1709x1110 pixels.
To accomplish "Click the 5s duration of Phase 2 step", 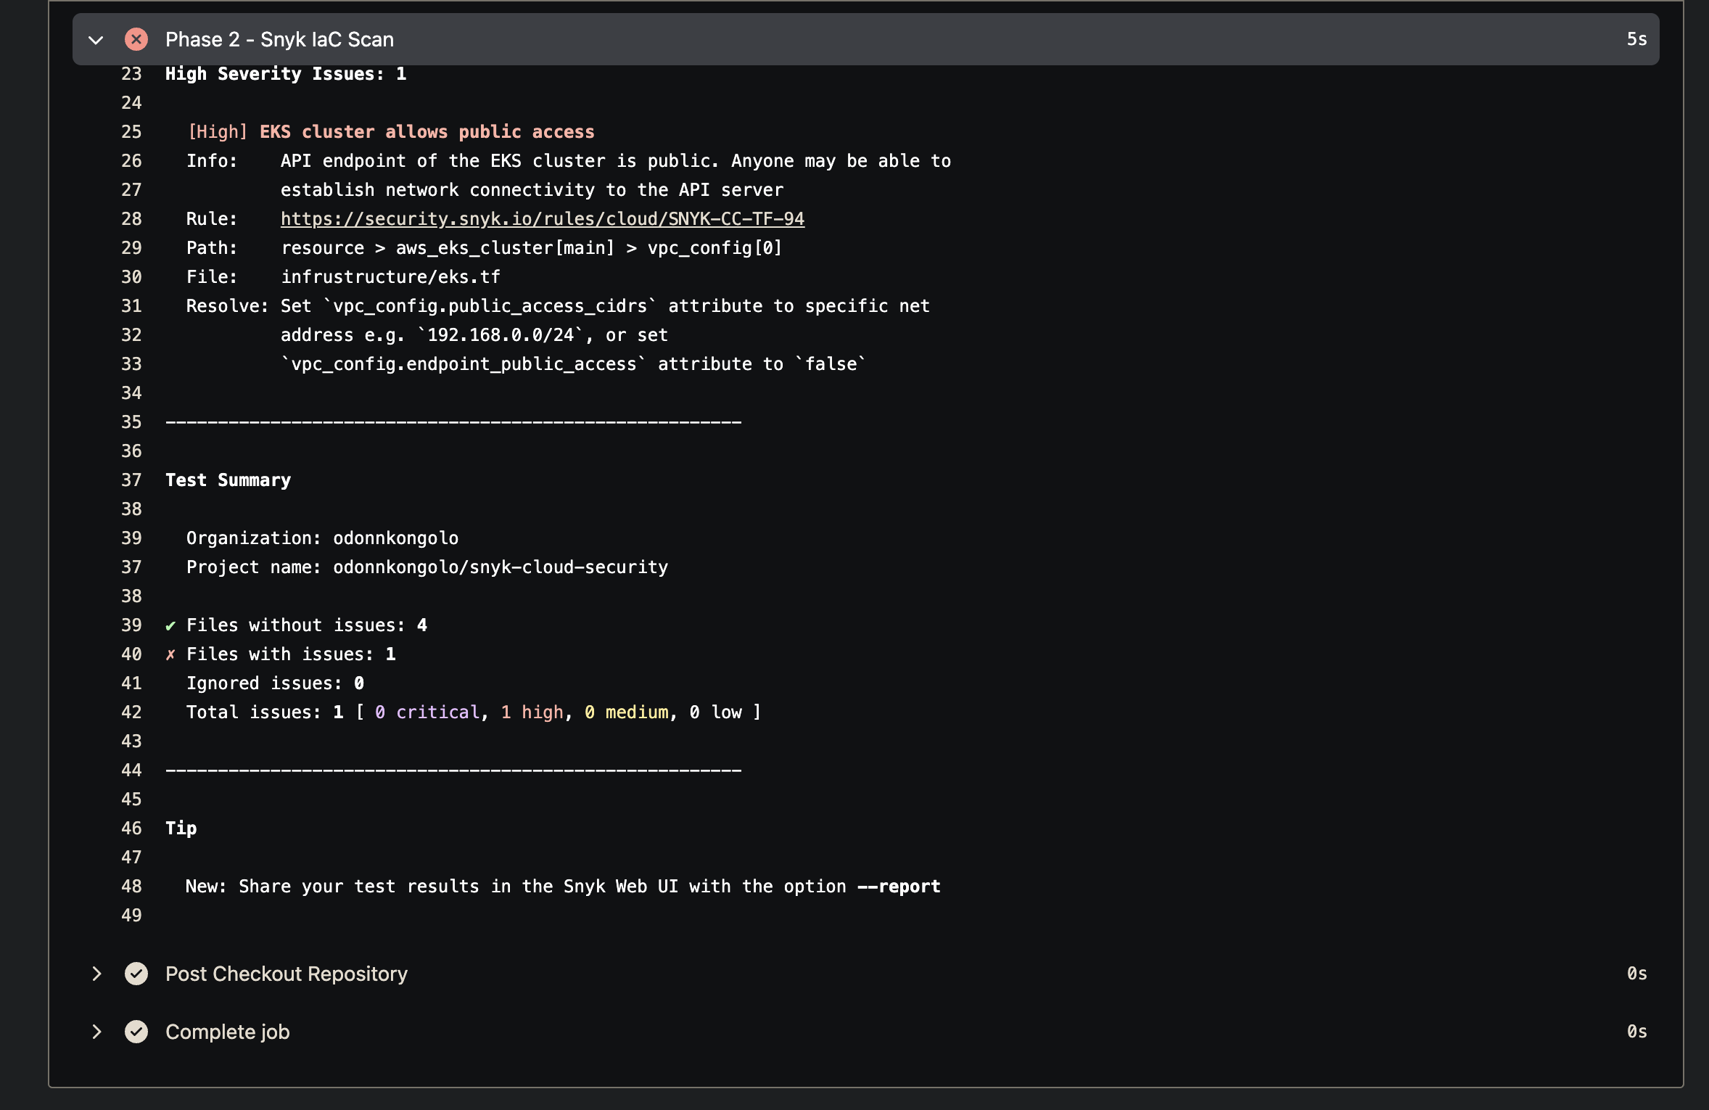I will click(x=1636, y=39).
